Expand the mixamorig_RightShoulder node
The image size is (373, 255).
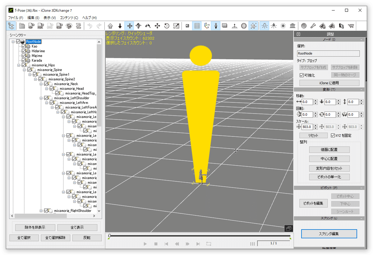click(x=41, y=211)
